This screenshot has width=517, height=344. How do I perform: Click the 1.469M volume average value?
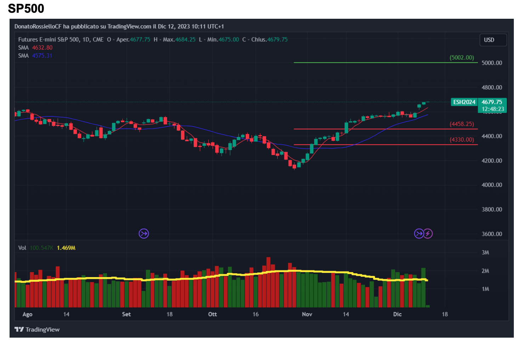pos(66,248)
